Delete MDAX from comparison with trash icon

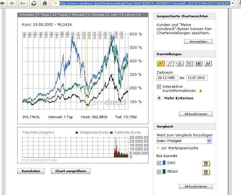point(206,172)
